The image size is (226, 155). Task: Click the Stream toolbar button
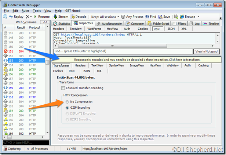[61, 17]
